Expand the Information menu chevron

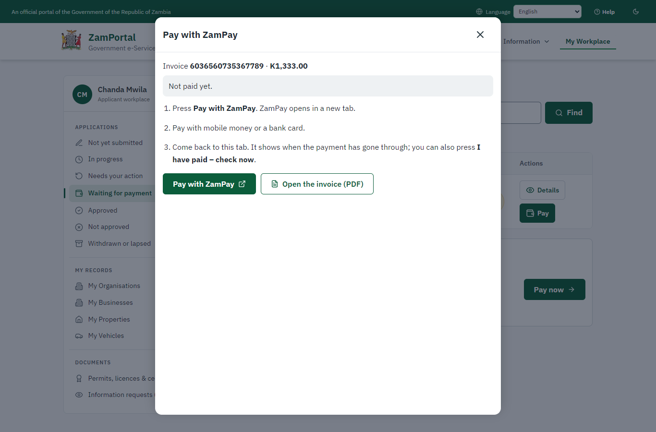[x=547, y=42]
